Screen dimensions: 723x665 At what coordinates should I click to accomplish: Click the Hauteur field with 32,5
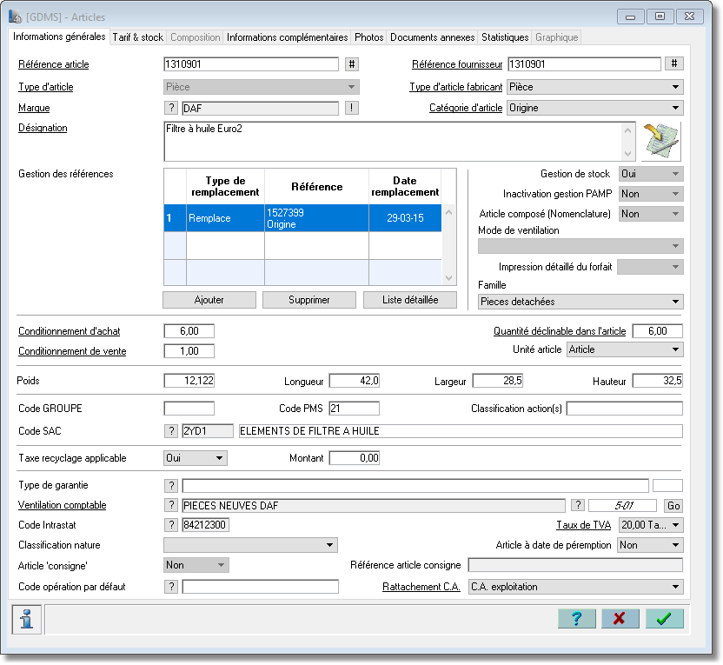click(x=658, y=381)
